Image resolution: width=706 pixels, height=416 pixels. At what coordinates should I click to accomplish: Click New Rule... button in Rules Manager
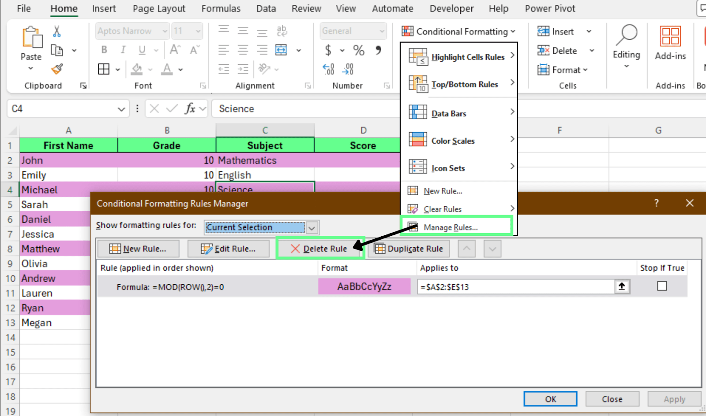[138, 249]
